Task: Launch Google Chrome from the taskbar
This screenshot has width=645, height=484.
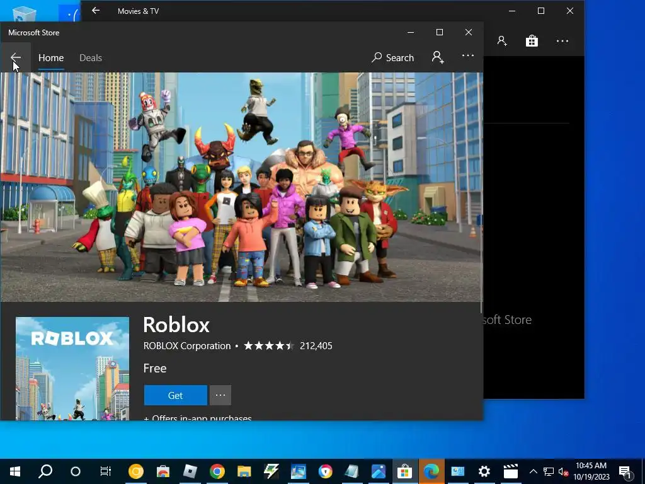Action: tap(217, 471)
